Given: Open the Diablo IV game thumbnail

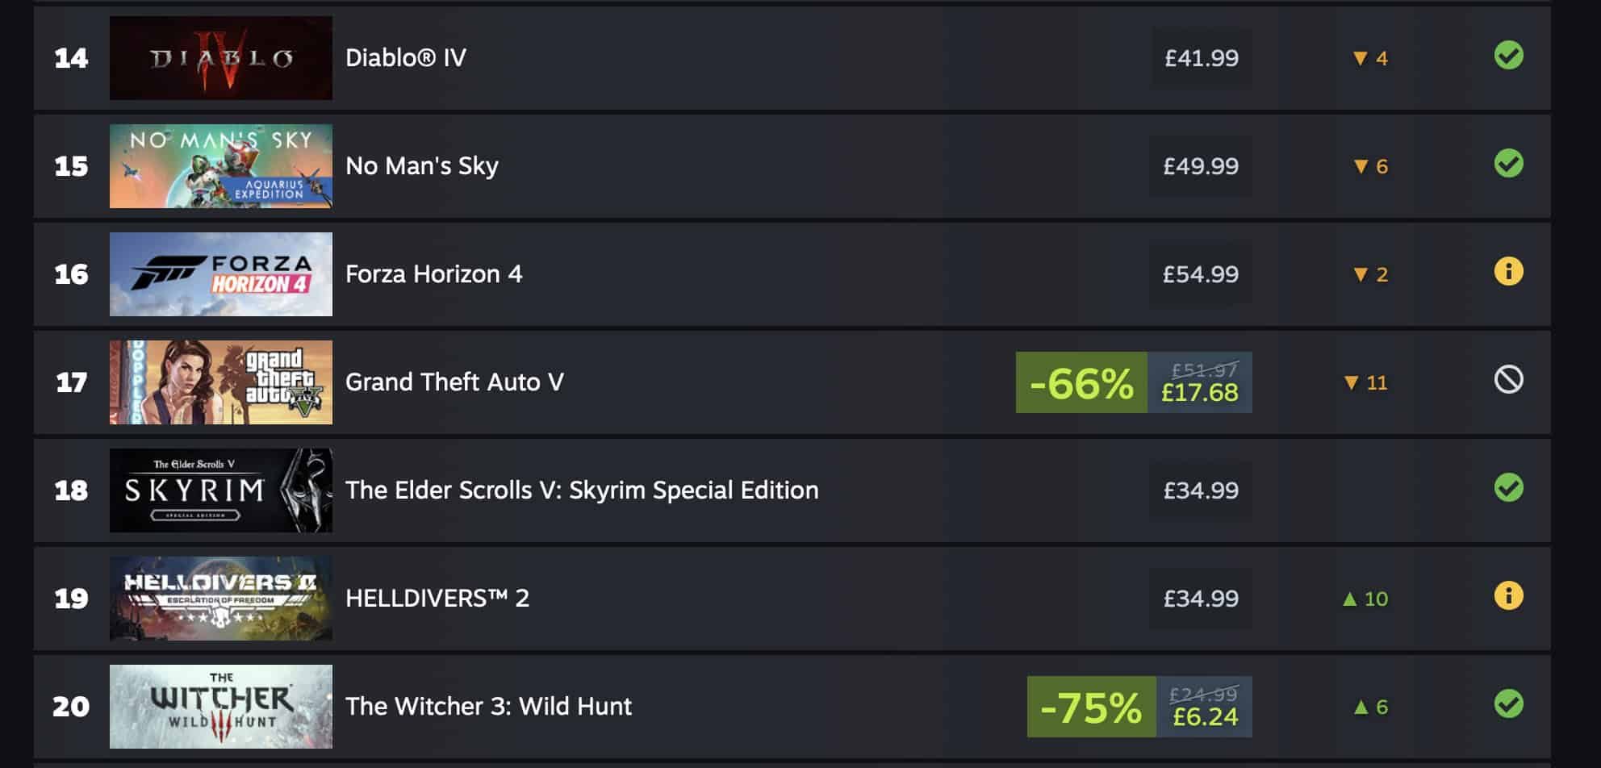Looking at the screenshot, I should point(220,58).
